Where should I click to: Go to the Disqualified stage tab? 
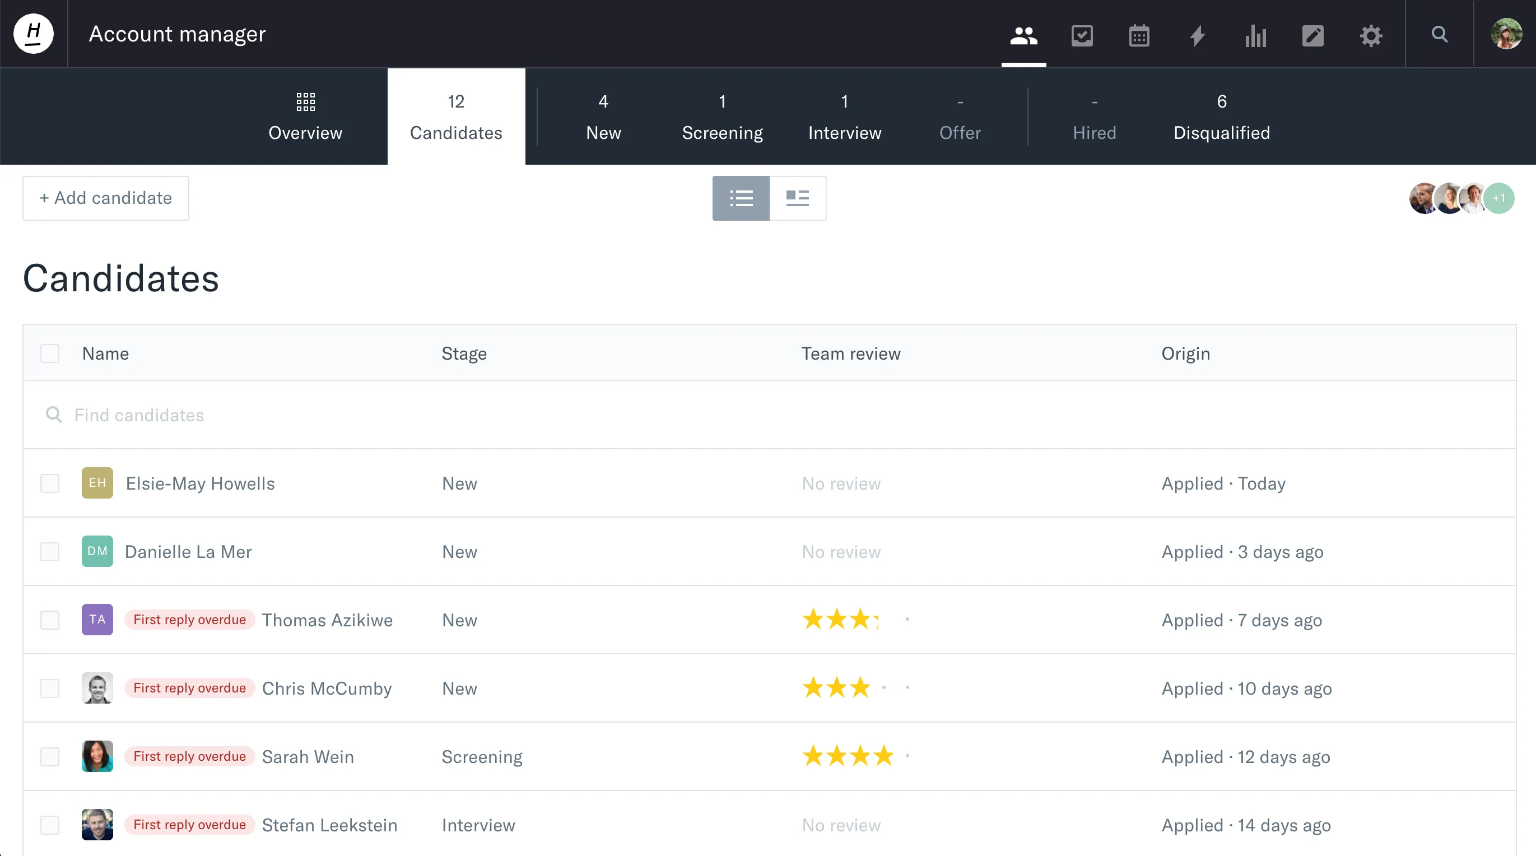pyautogui.click(x=1221, y=117)
